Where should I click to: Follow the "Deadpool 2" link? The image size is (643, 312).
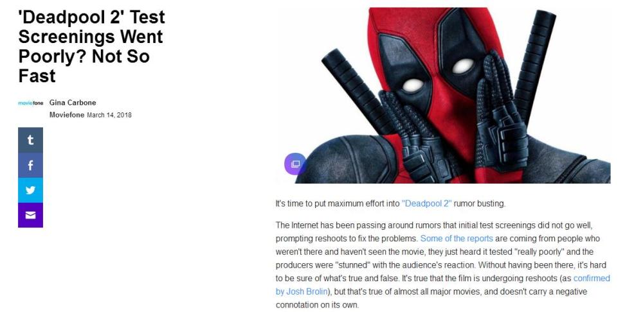tap(427, 204)
